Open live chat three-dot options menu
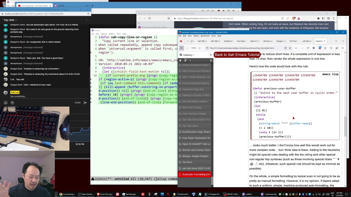This screenshot has width=351, height=197. pos(86,20)
